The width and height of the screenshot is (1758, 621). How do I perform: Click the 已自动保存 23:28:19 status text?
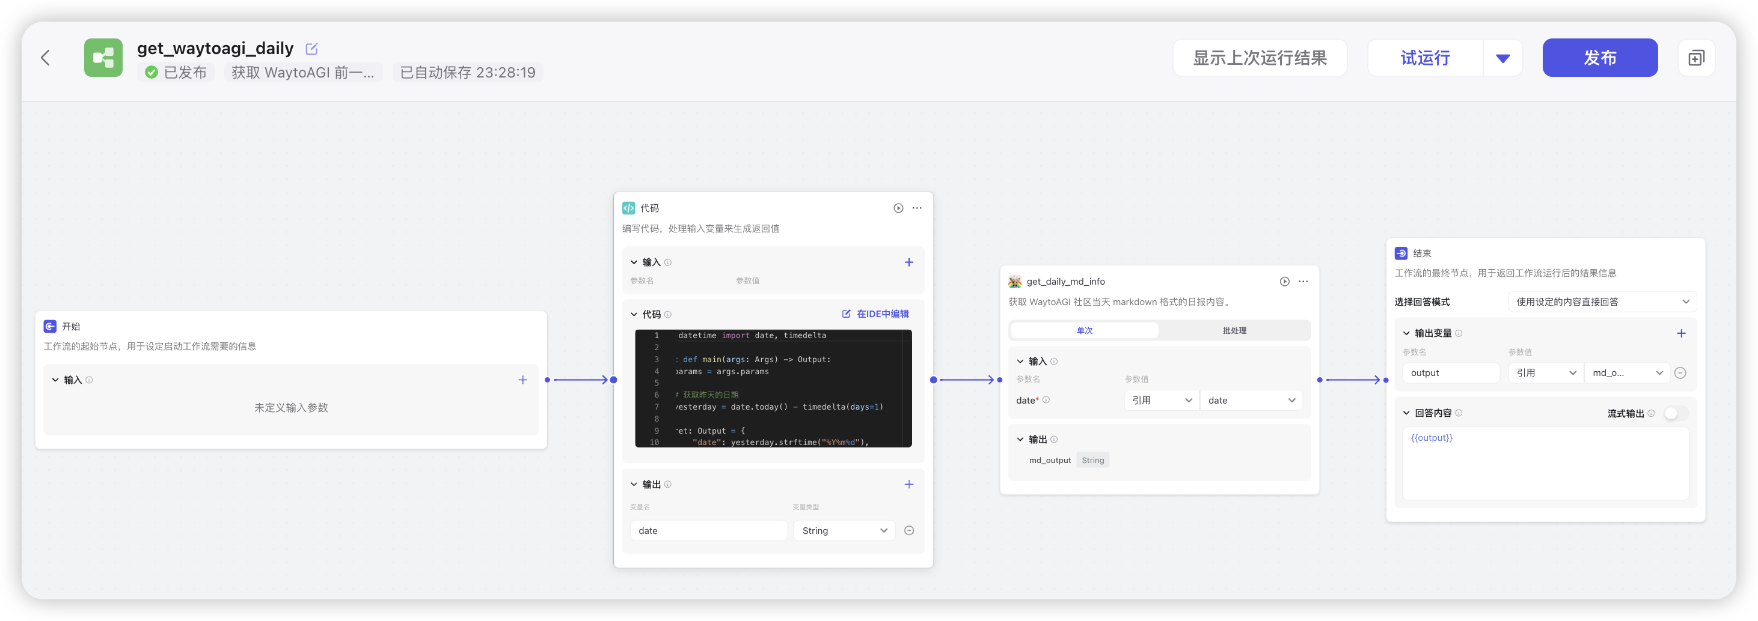[x=468, y=72]
